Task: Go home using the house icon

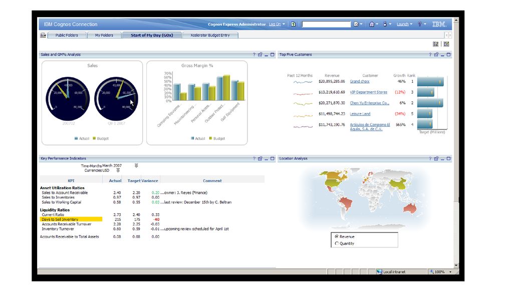Action: (x=371, y=24)
